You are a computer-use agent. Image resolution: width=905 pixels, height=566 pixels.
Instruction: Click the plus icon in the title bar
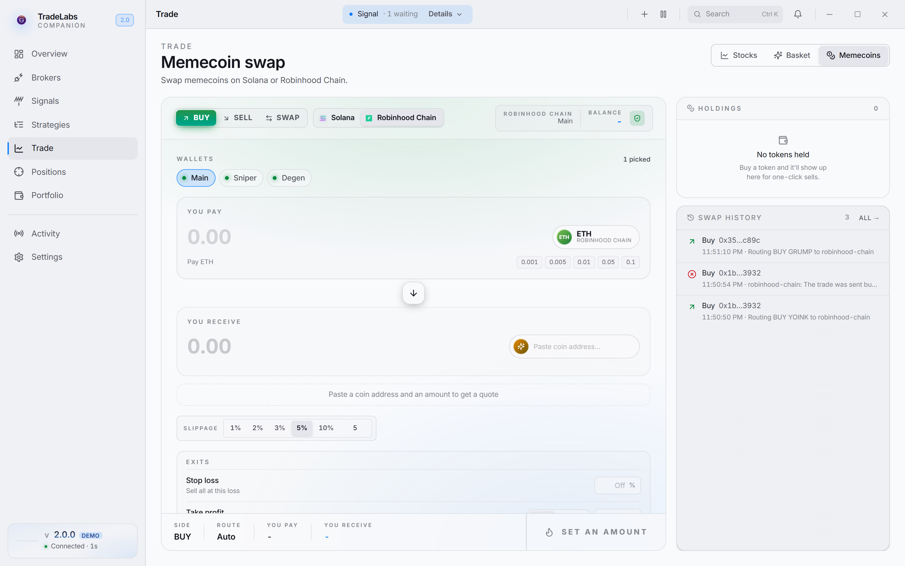[x=644, y=14]
